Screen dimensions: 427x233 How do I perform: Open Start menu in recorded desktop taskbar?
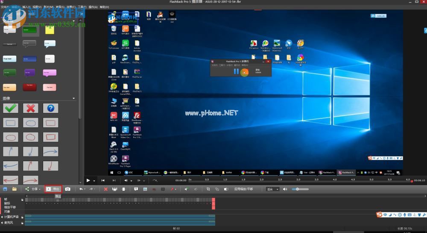click(111, 172)
